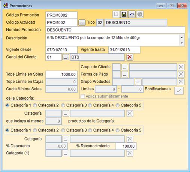Clear the Forma de Pago X icon

(181, 74)
